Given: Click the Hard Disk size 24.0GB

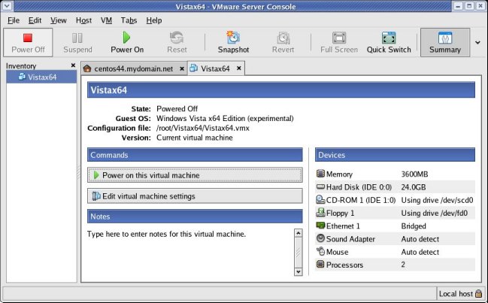Looking at the screenshot, I should point(414,187).
